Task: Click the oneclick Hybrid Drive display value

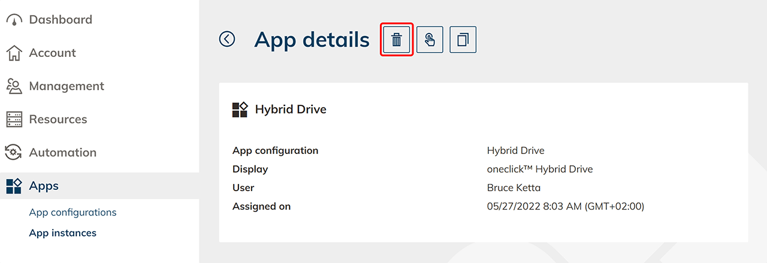Action: [539, 169]
